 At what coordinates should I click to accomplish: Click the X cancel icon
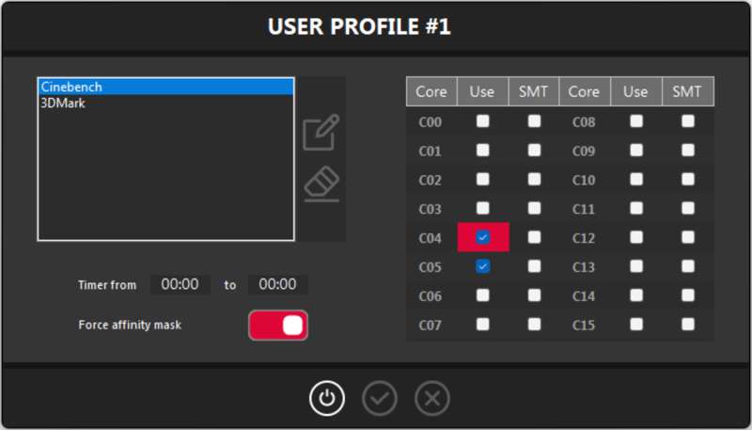(x=432, y=398)
